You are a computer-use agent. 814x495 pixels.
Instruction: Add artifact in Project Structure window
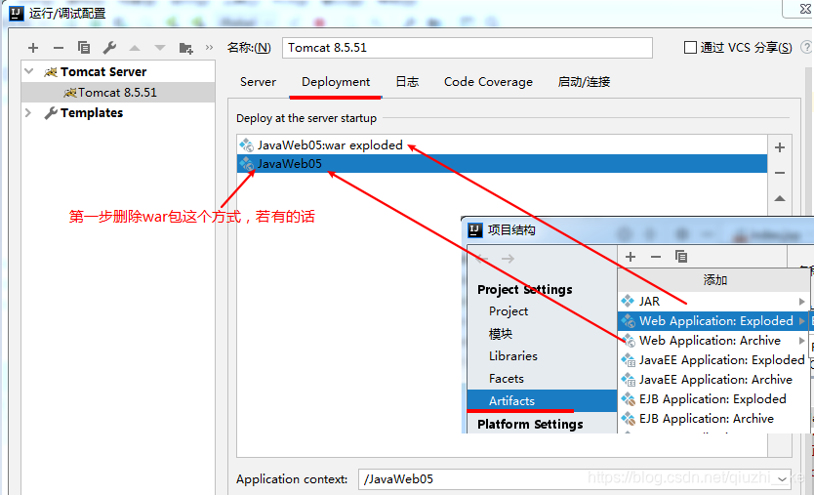(631, 257)
